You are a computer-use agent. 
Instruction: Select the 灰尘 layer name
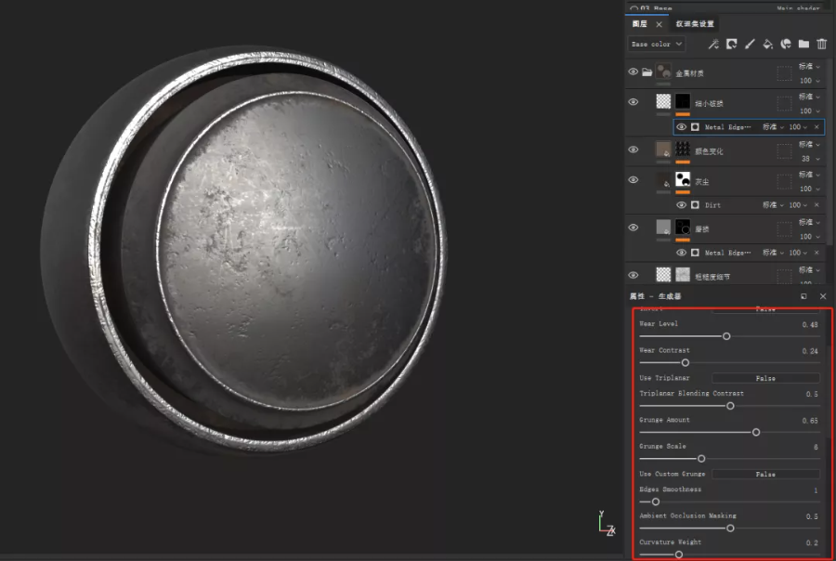[702, 182]
